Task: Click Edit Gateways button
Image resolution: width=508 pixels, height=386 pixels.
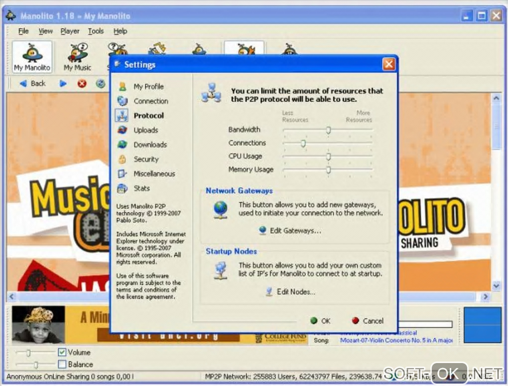Action: (290, 230)
